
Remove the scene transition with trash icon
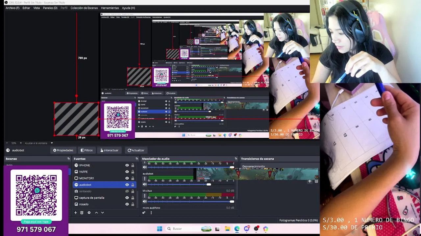tap(316, 181)
